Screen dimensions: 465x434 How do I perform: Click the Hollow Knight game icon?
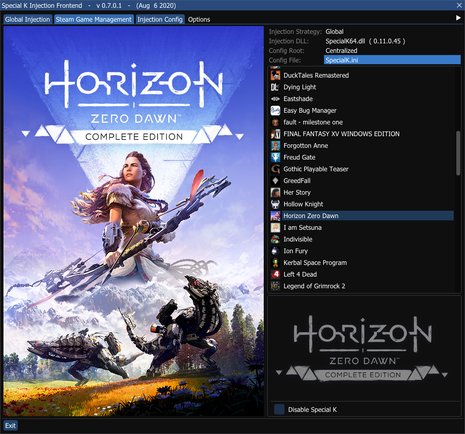point(275,204)
